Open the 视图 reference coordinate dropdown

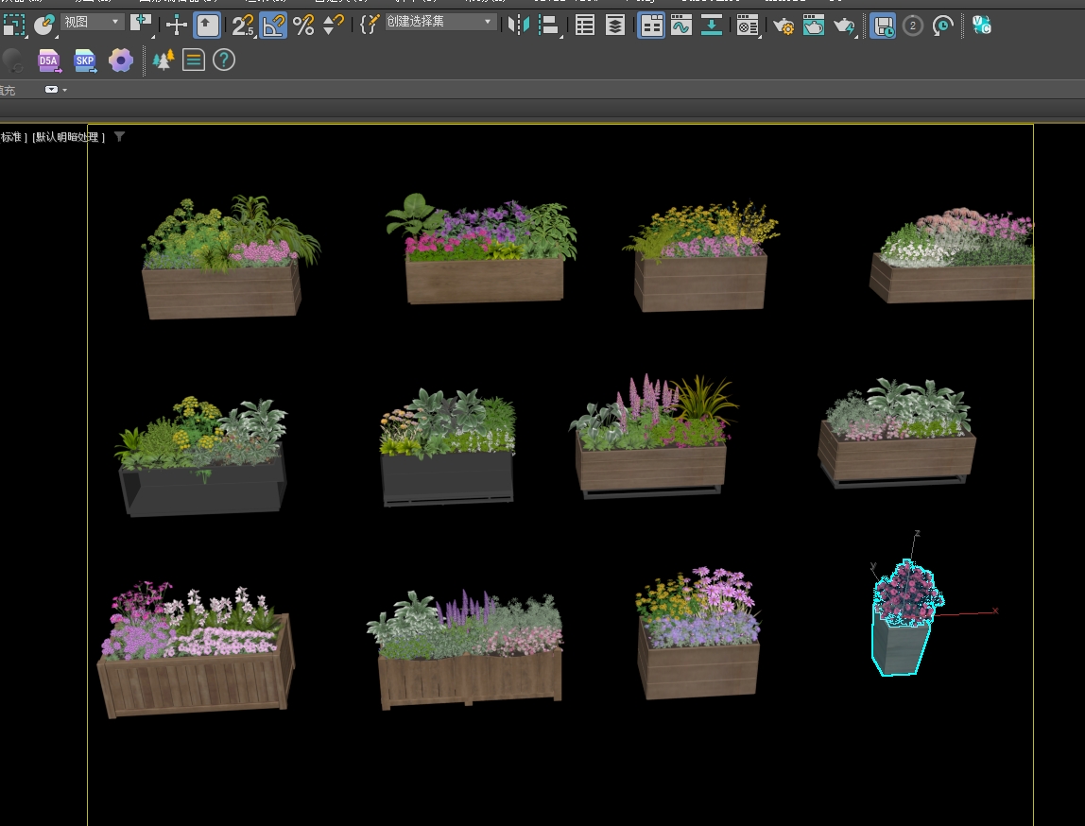coord(93,22)
